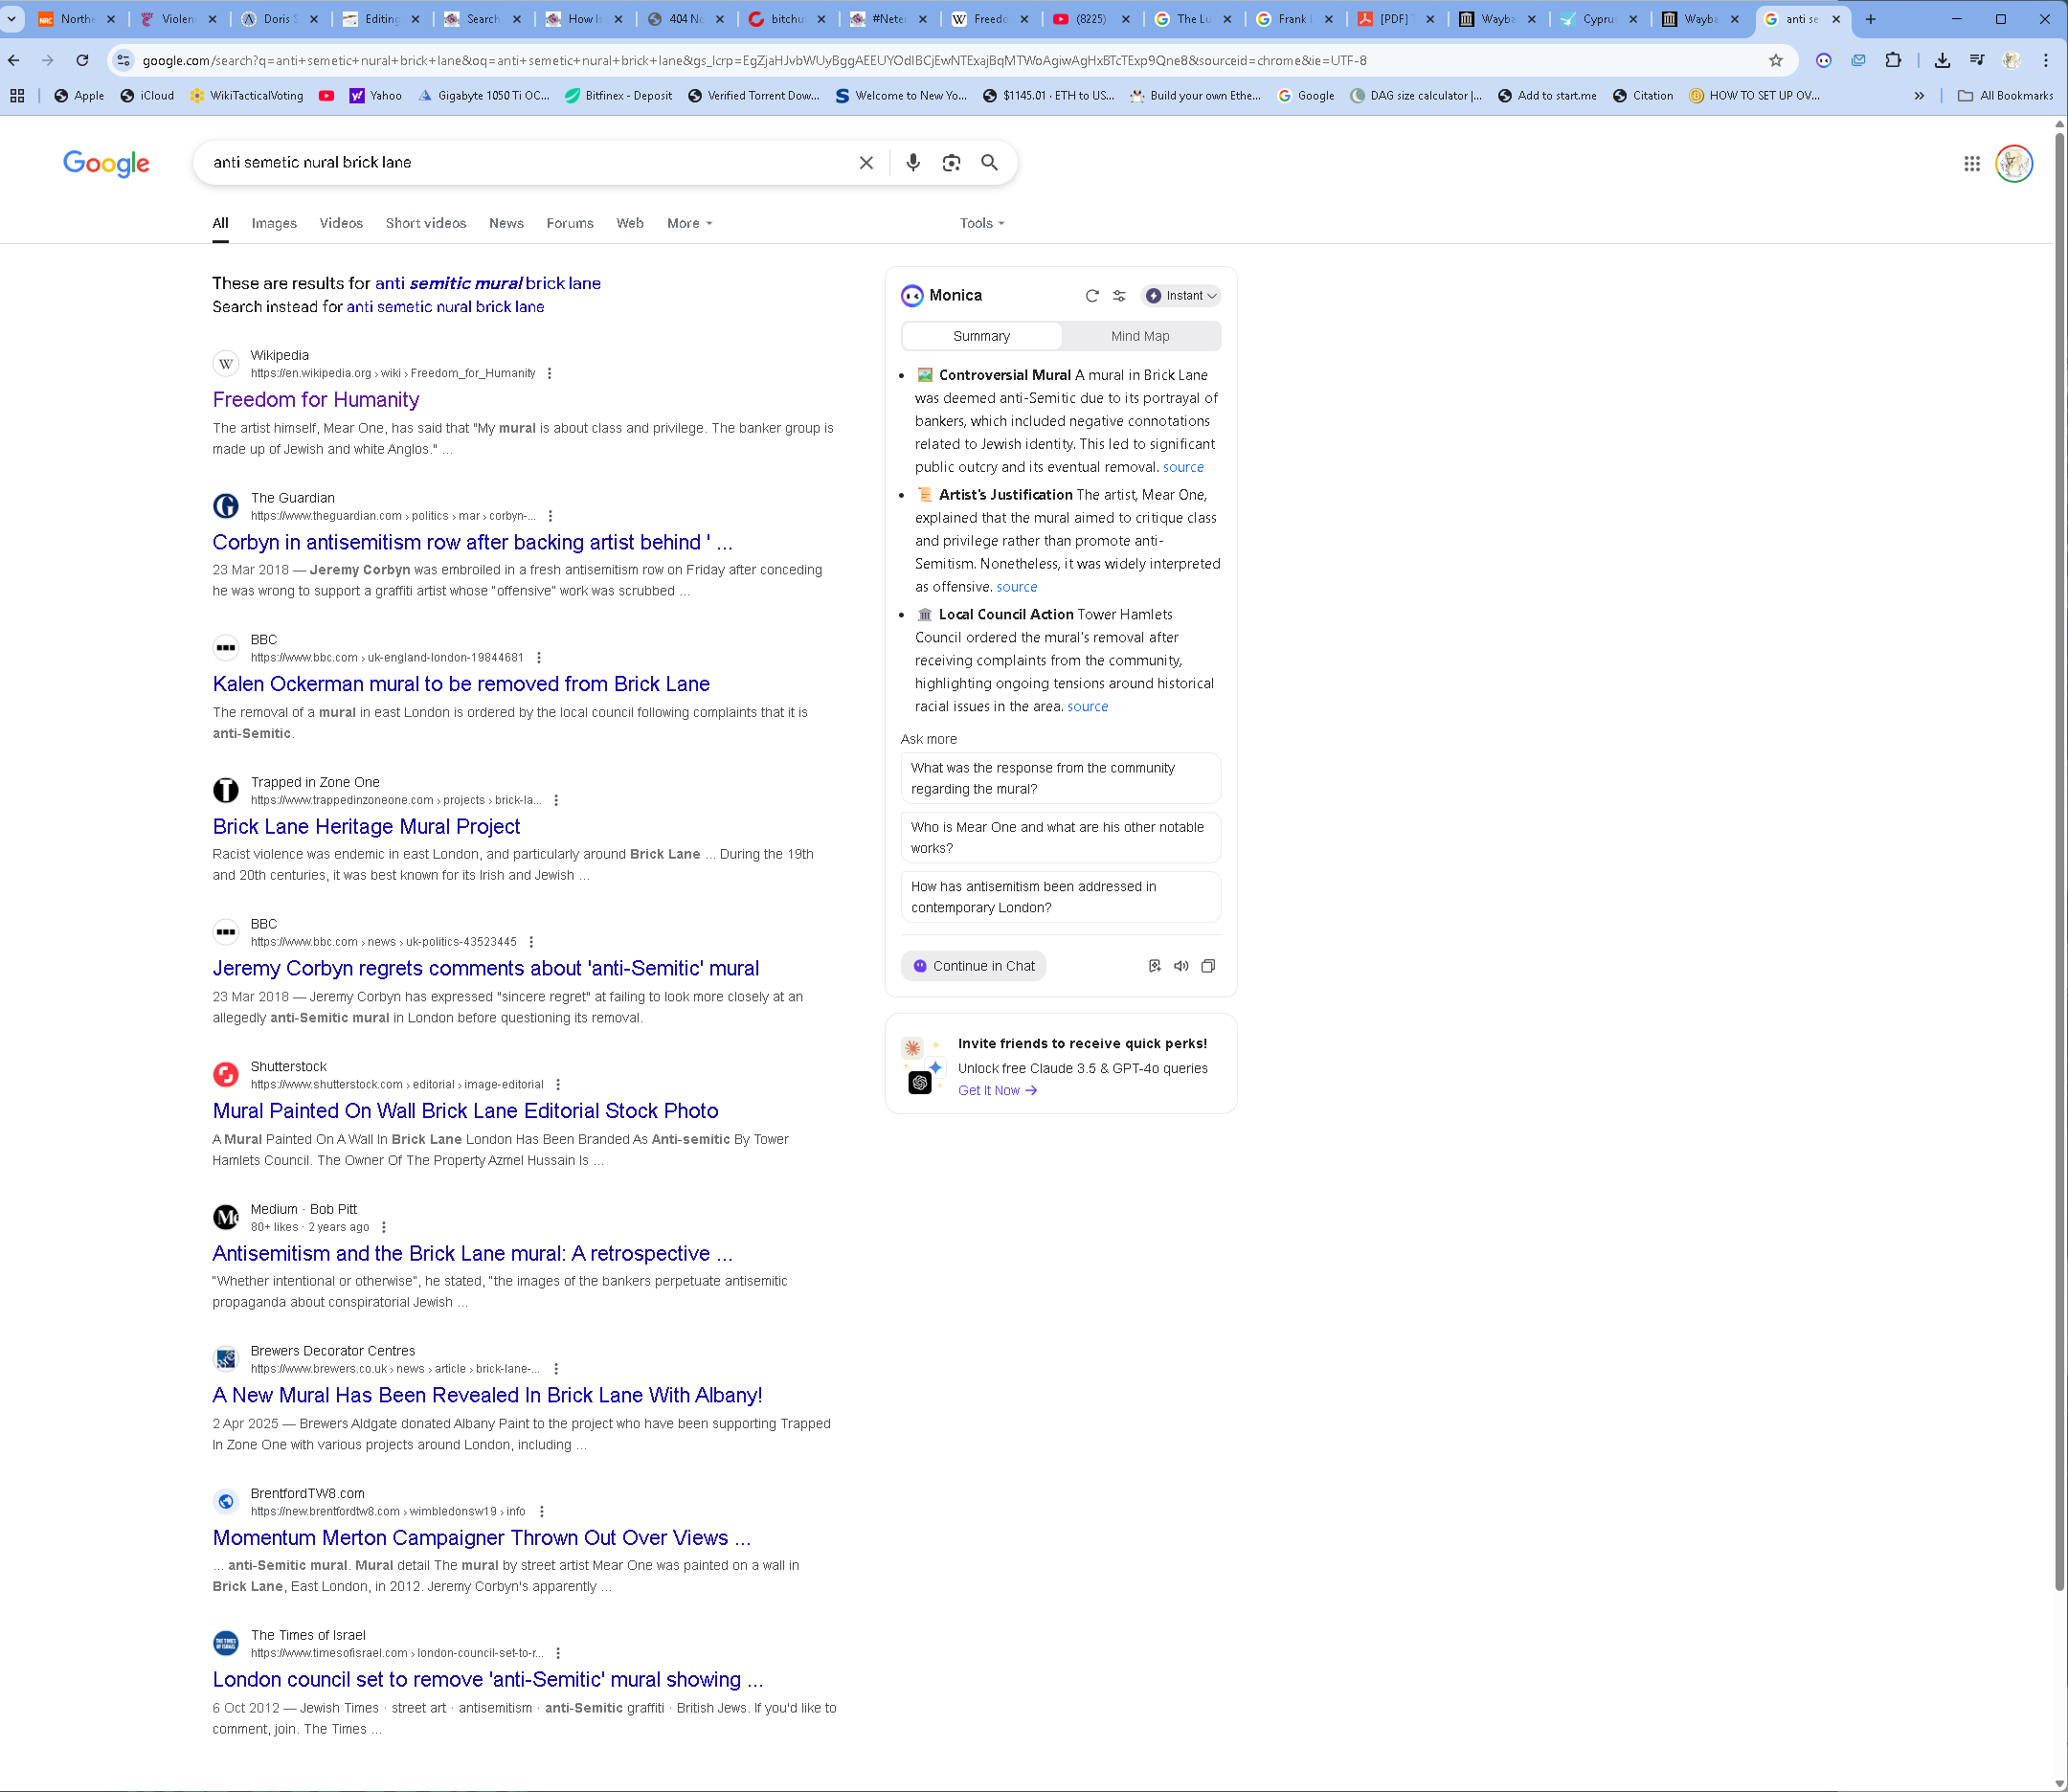Expand the More search filters dropdown

point(689,224)
